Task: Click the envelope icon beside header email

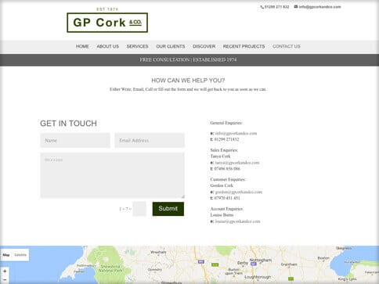Action: (x=296, y=7)
